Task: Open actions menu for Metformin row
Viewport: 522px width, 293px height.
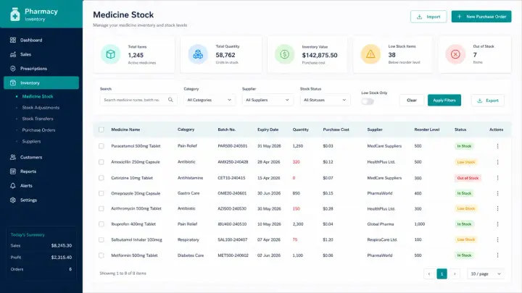Action: [497, 255]
